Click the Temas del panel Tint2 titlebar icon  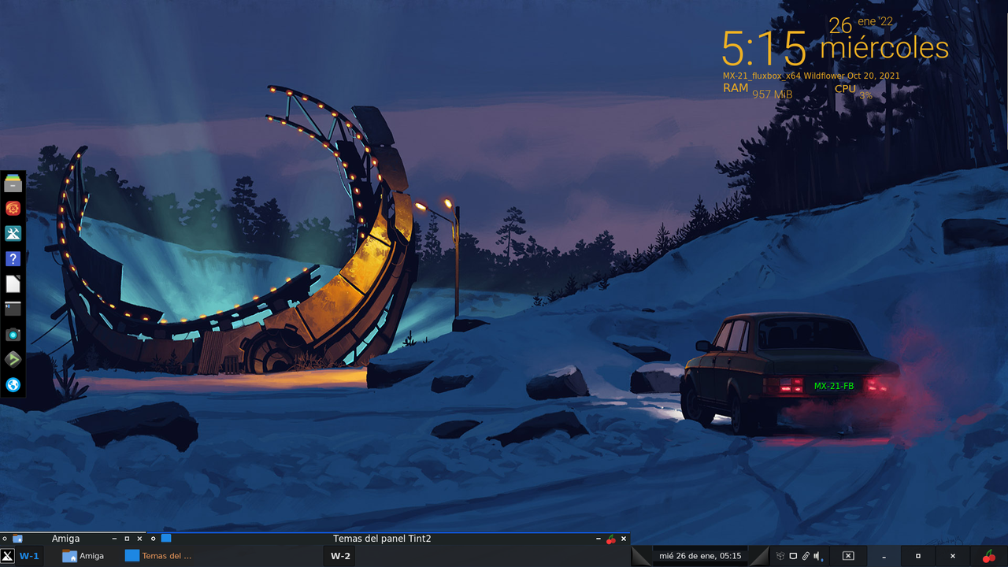tap(166, 539)
